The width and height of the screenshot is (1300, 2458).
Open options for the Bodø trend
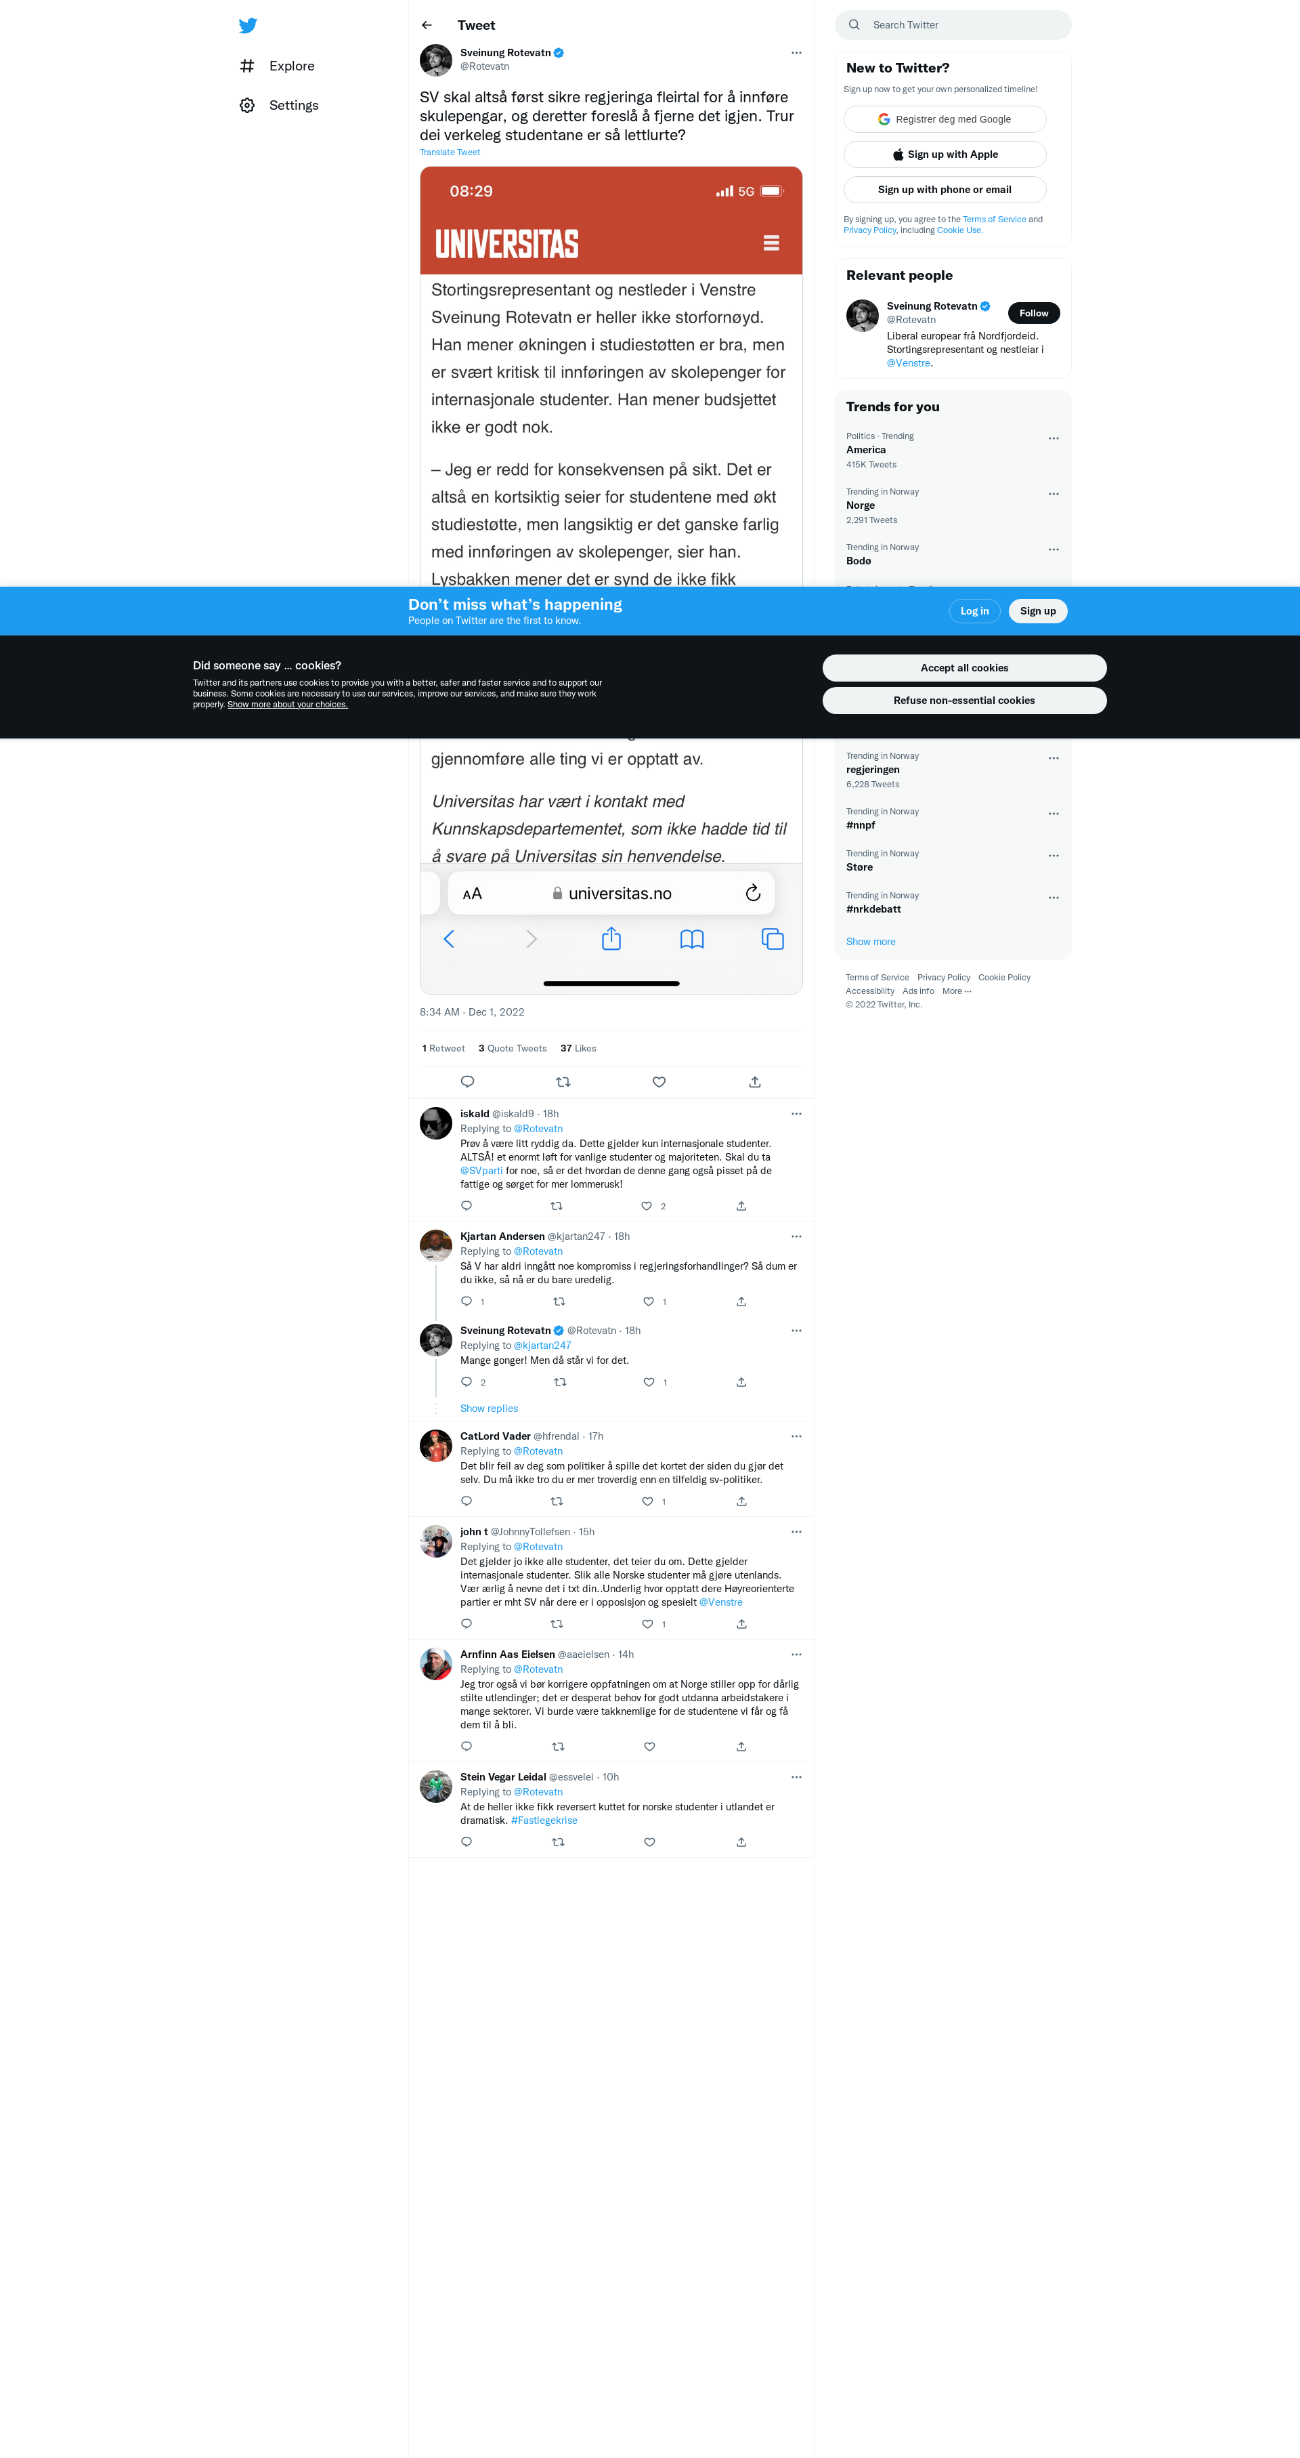(1053, 549)
